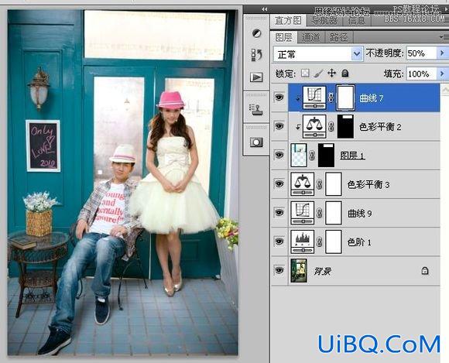449x363 pixels.
Task: Select the white mask of 色阶 1
Action: 334,241
